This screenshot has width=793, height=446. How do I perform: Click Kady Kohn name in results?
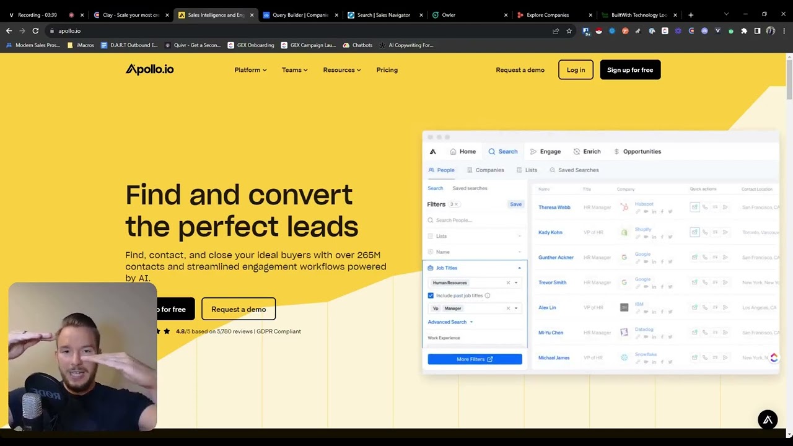point(550,232)
